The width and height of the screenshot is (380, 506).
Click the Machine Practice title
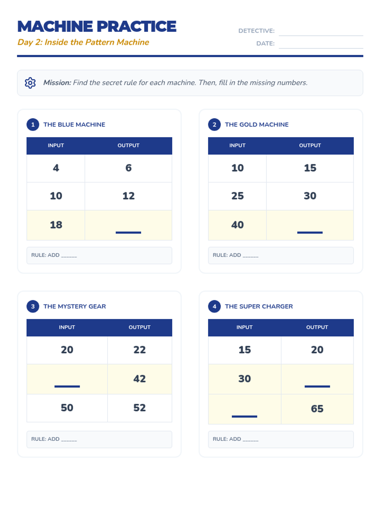click(x=97, y=27)
